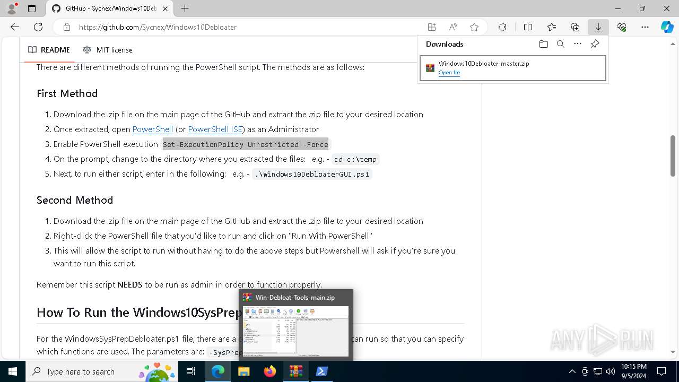This screenshot has height=382, width=679.
Task: Open Win-Debloat-Tools-main.zip WinRAR preview thumbnail
Action: (295, 331)
